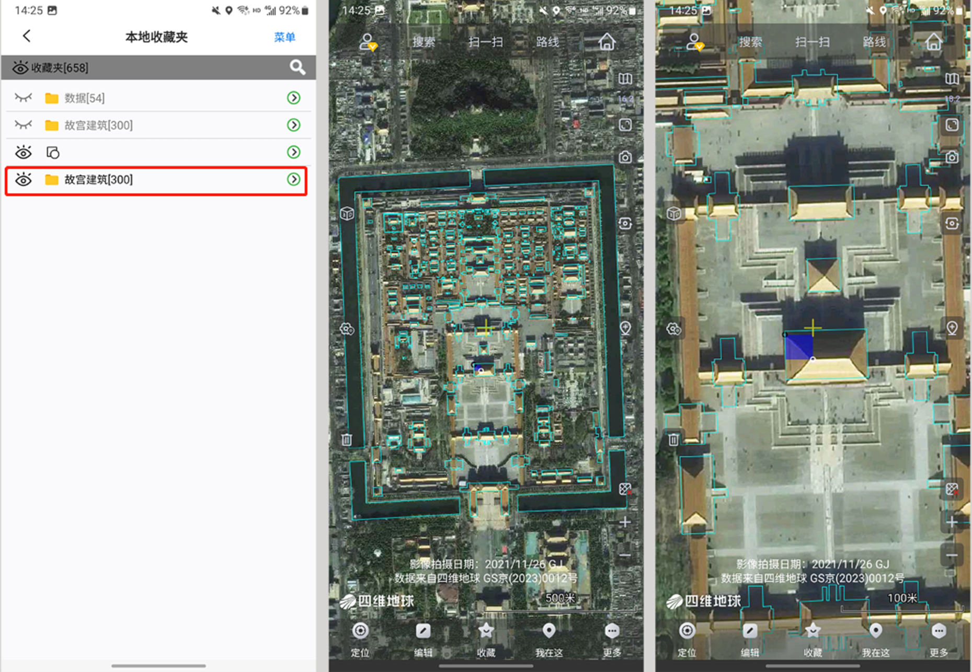Toggle the eye on the unnamed shape item
Viewport: 972px width, 672px height.
[23, 153]
